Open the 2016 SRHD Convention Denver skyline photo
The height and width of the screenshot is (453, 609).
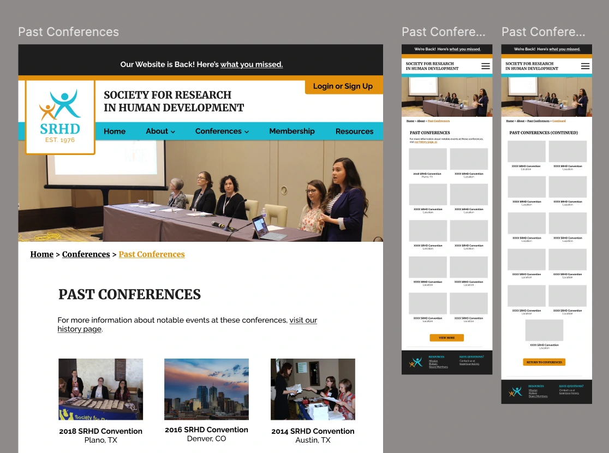click(207, 389)
